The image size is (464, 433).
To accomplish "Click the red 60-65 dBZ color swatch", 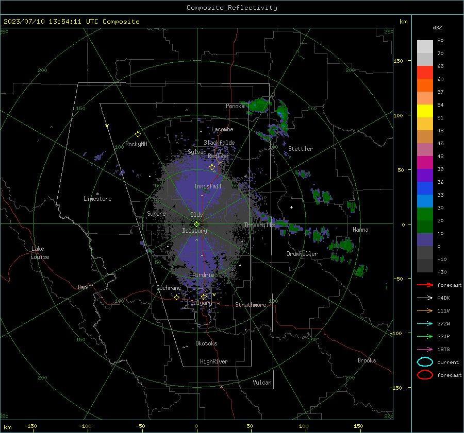I will (x=425, y=73).
